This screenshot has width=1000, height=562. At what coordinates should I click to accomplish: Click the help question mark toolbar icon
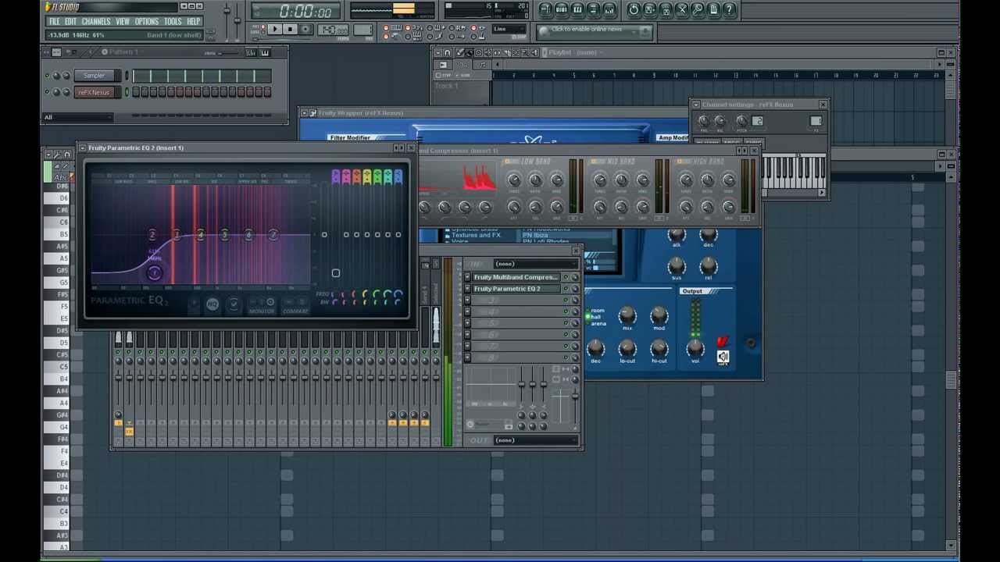729,9
